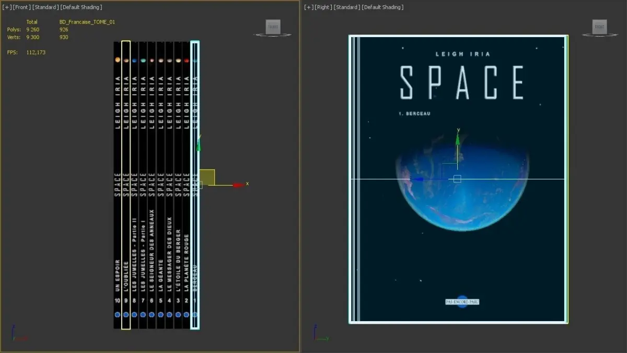The height and width of the screenshot is (353, 627).
Task: Open the [Front] view label menu
Action: coord(21,7)
